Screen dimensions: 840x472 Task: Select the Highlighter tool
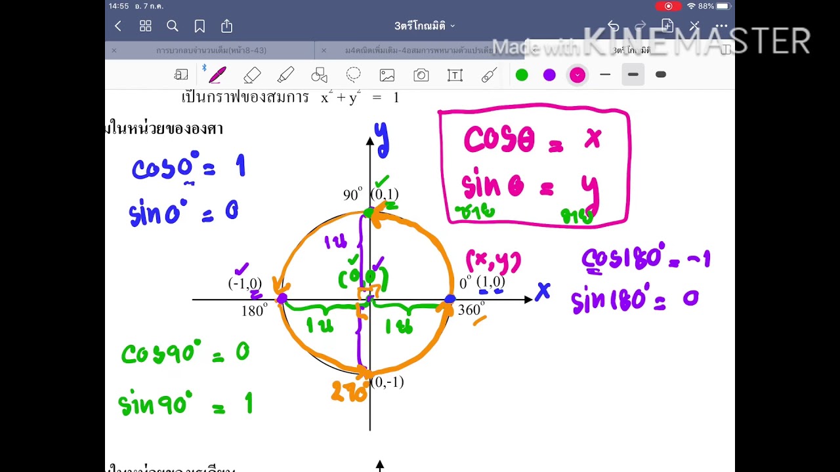[x=285, y=75]
